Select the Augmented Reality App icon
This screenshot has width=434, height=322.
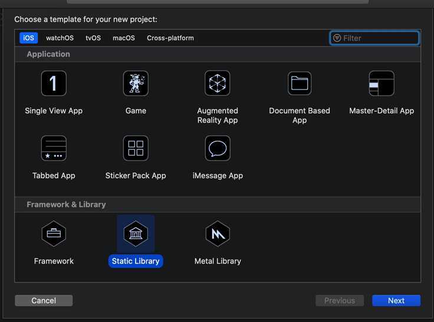[218, 83]
